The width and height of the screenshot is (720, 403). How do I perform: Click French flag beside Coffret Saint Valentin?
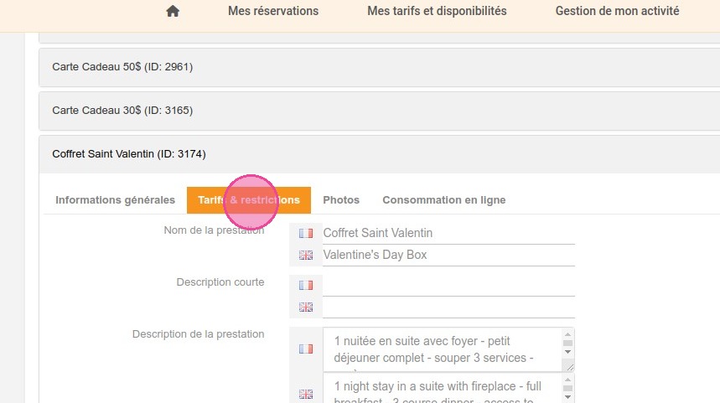(x=306, y=233)
